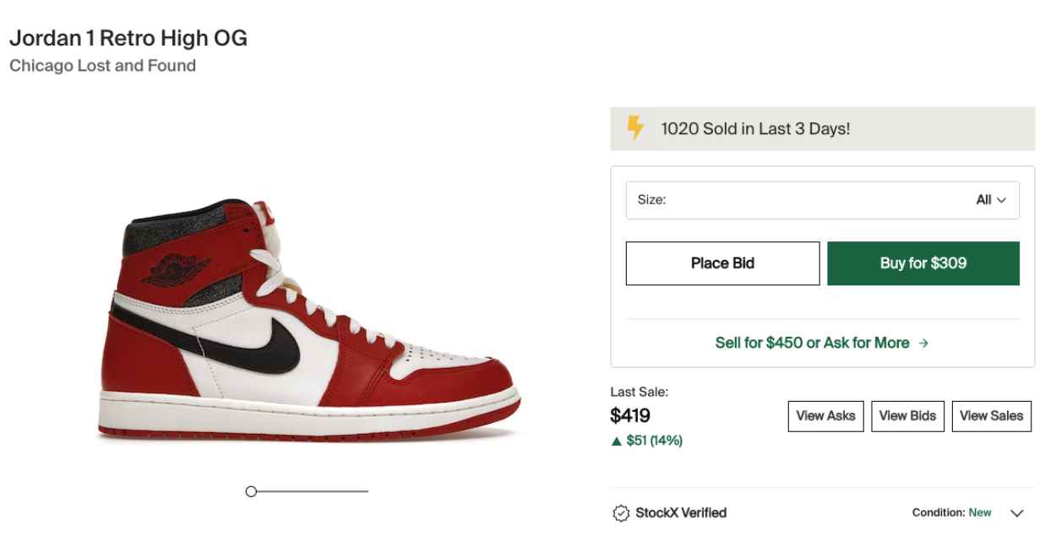
Task: Click the View Bids button
Action: pyautogui.click(x=908, y=415)
